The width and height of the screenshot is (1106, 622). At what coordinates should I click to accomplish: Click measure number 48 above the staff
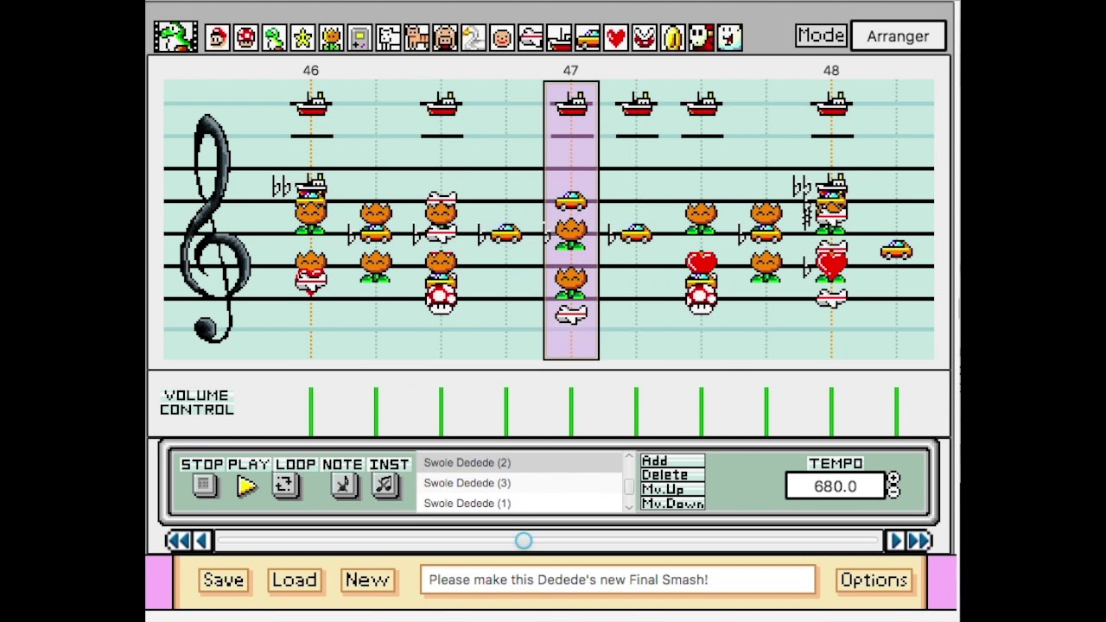tap(831, 70)
